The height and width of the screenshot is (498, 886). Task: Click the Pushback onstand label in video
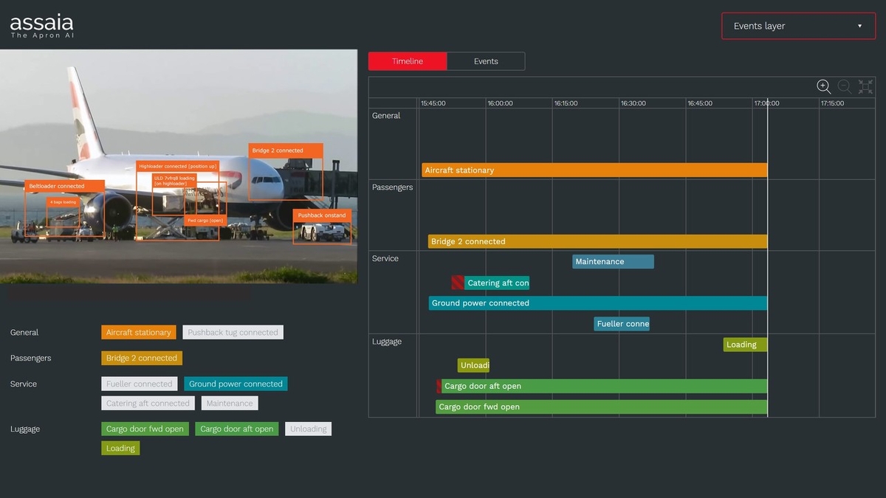click(x=322, y=215)
